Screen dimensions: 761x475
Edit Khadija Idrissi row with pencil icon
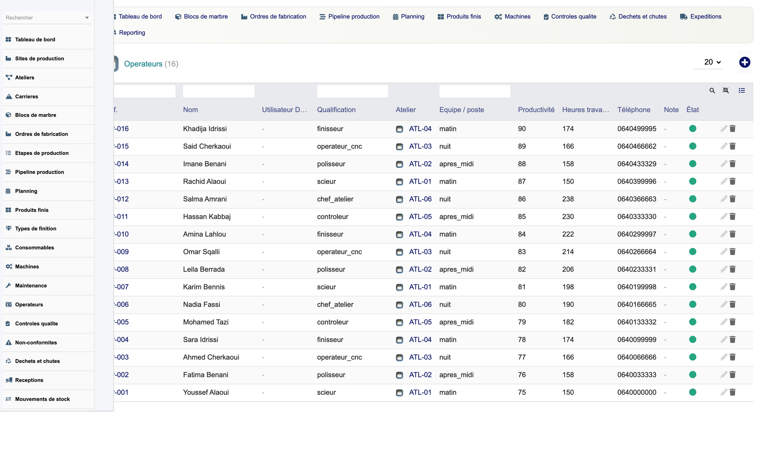click(x=724, y=129)
